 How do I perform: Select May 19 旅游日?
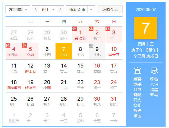pyautogui.click(x=30, y=84)
